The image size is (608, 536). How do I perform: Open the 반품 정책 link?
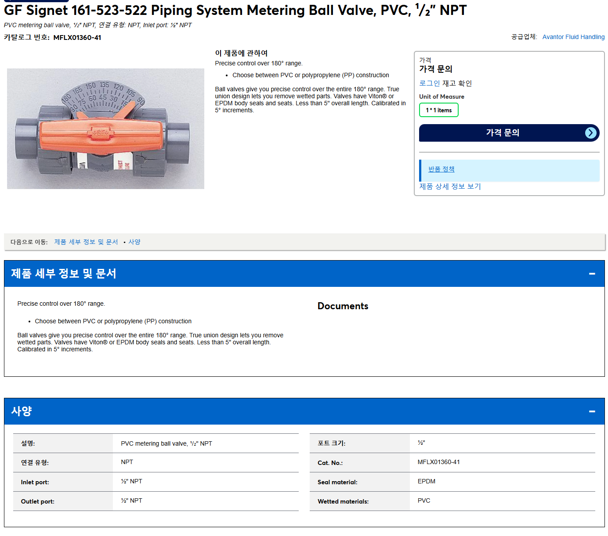441,169
